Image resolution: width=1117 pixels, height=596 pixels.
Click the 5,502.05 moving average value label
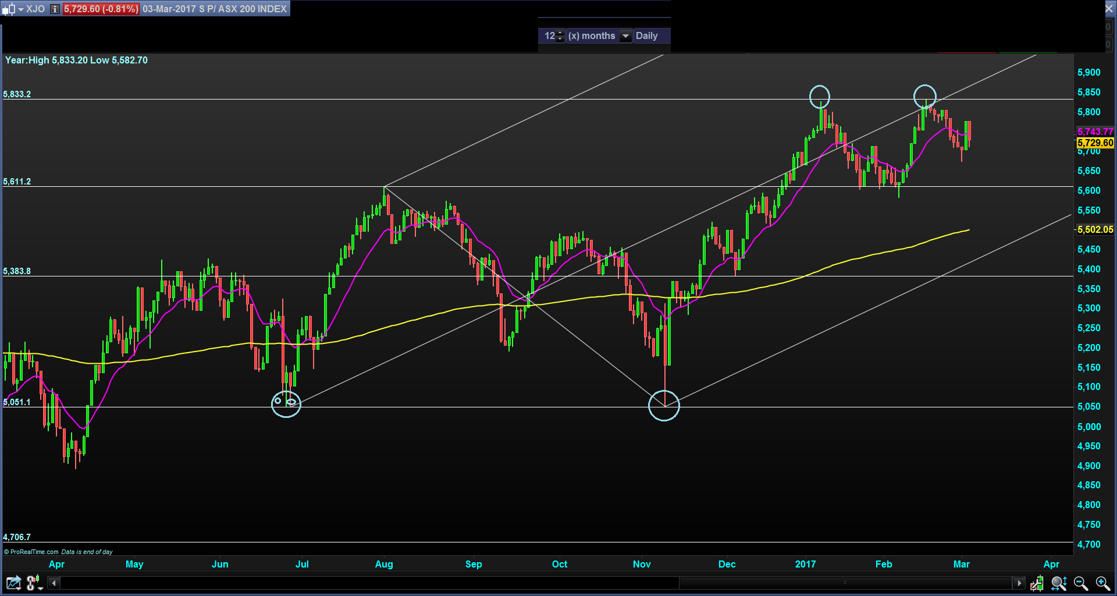[1095, 230]
